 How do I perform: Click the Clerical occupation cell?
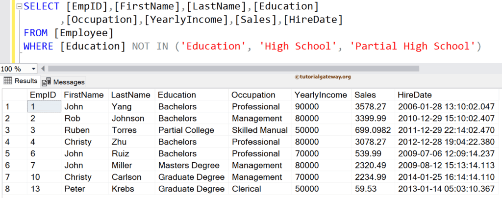[260, 189]
